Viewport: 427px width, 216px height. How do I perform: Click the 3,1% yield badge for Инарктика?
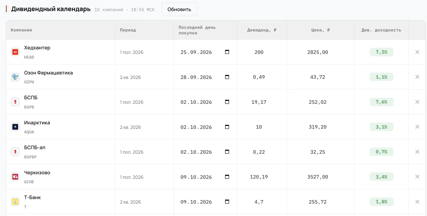(382, 127)
